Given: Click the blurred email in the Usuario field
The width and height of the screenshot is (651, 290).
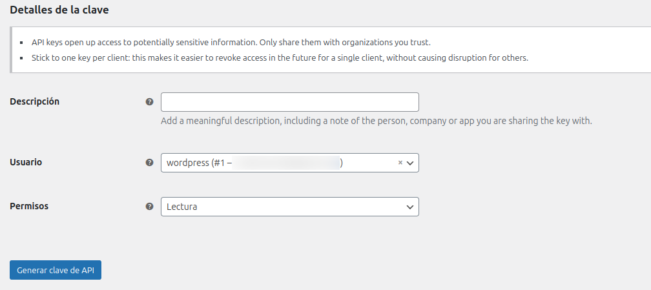Looking at the screenshot, I should pos(287,163).
